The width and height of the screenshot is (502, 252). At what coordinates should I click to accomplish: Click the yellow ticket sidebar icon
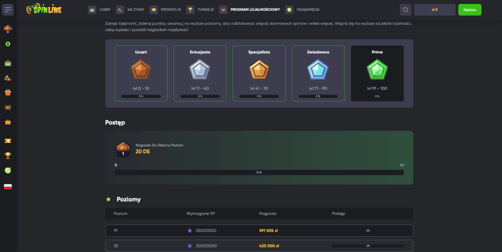tap(8, 141)
